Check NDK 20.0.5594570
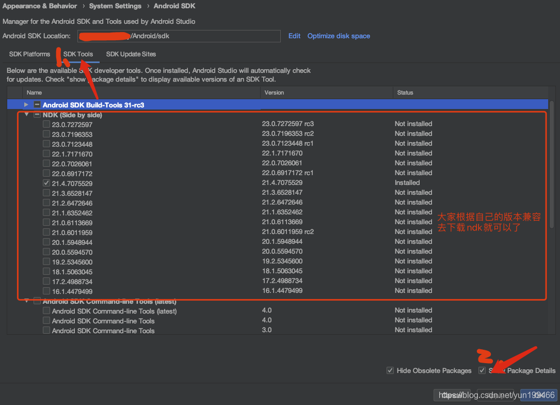The width and height of the screenshot is (560, 405). 46,252
